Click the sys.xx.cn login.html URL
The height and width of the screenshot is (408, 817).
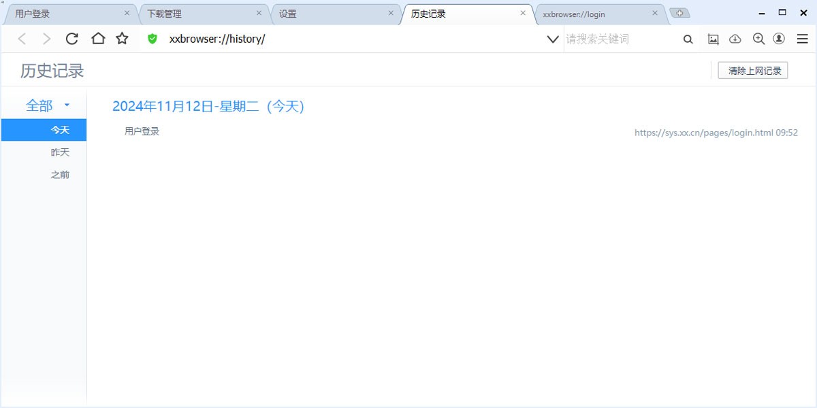(704, 133)
